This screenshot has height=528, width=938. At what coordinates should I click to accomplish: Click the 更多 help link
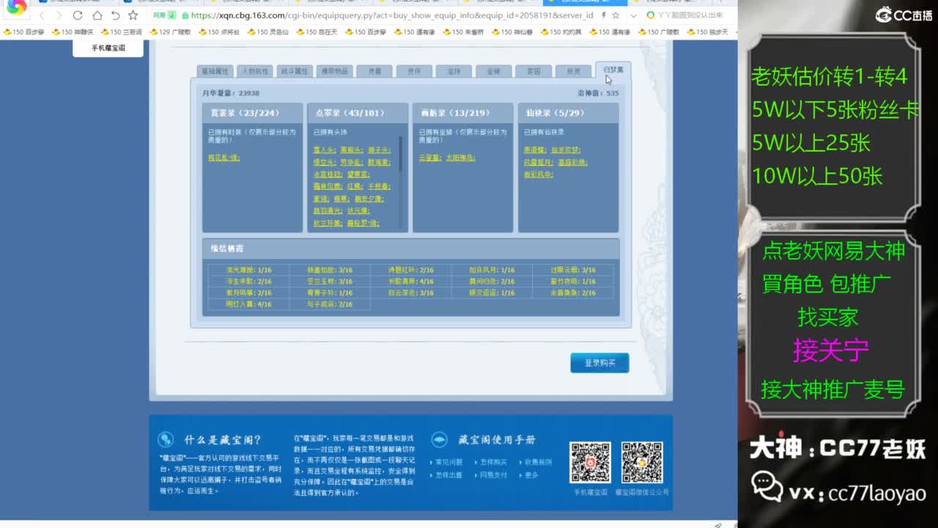pyautogui.click(x=531, y=475)
